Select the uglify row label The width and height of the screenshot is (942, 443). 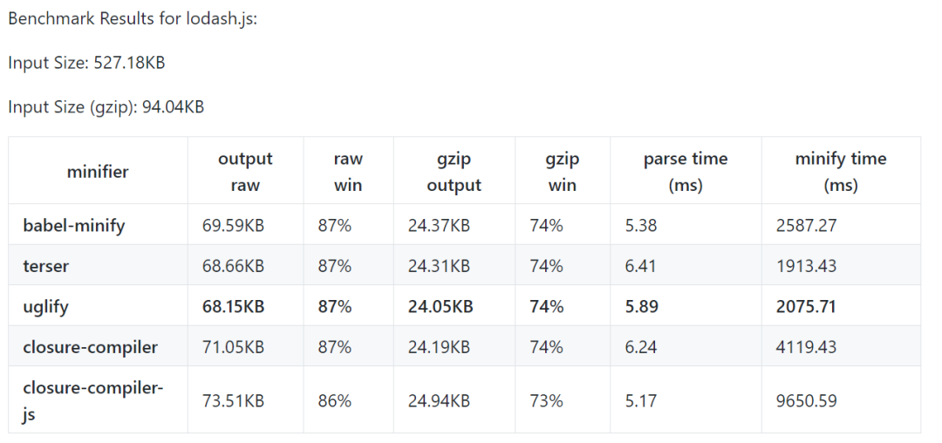coord(45,306)
